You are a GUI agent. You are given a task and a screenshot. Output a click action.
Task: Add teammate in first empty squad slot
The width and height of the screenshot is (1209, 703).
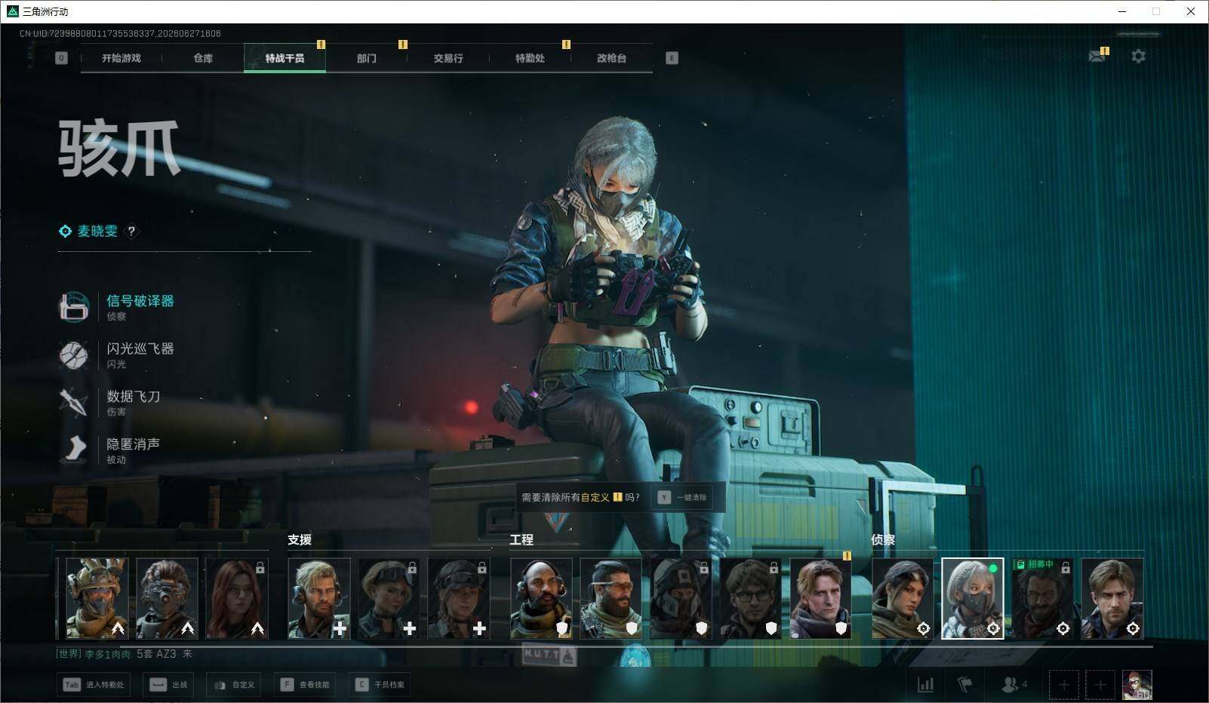[x=1063, y=685]
